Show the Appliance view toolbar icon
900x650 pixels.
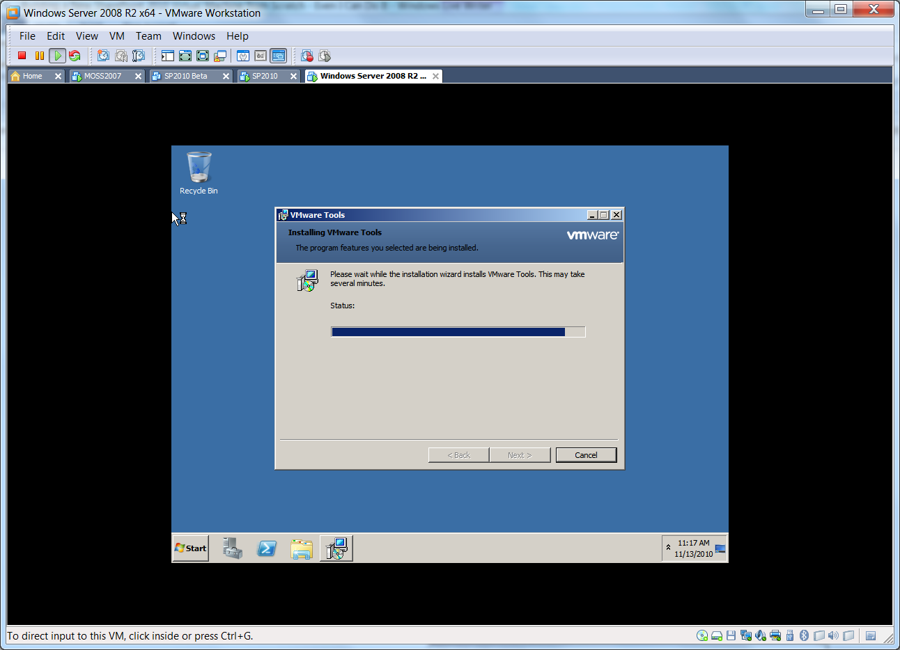pyautogui.click(x=261, y=56)
